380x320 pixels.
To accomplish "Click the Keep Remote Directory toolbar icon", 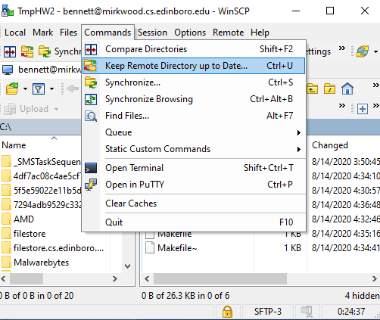I will [27, 51].
